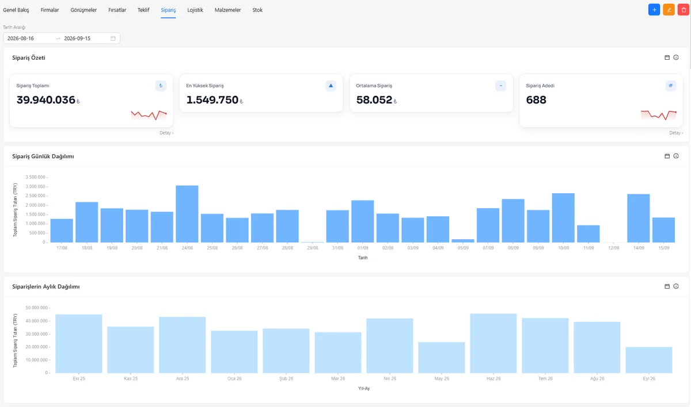This screenshot has height=407, width=691.
Task: Click the sparkline on Sipariş Toplamı card
Action: pyautogui.click(x=149, y=114)
